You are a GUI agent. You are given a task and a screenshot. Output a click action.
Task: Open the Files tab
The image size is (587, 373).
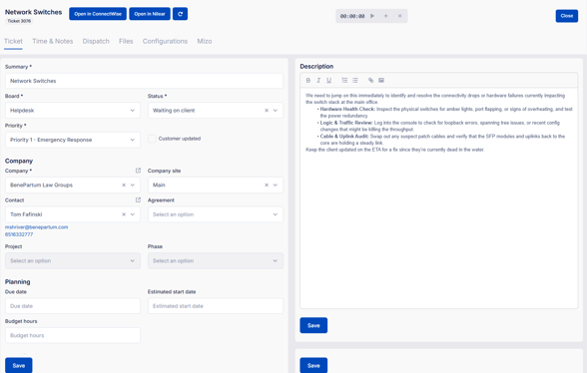(x=126, y=41)
